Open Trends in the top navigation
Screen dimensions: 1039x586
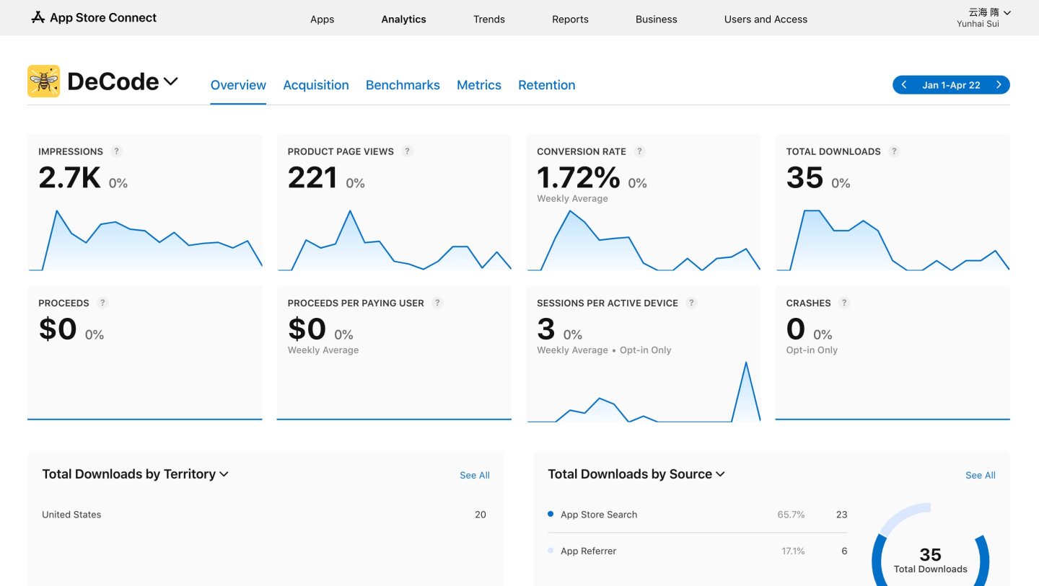(x=488, y=19)
